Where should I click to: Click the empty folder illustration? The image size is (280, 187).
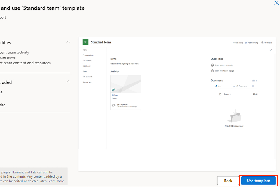point(234,116)
